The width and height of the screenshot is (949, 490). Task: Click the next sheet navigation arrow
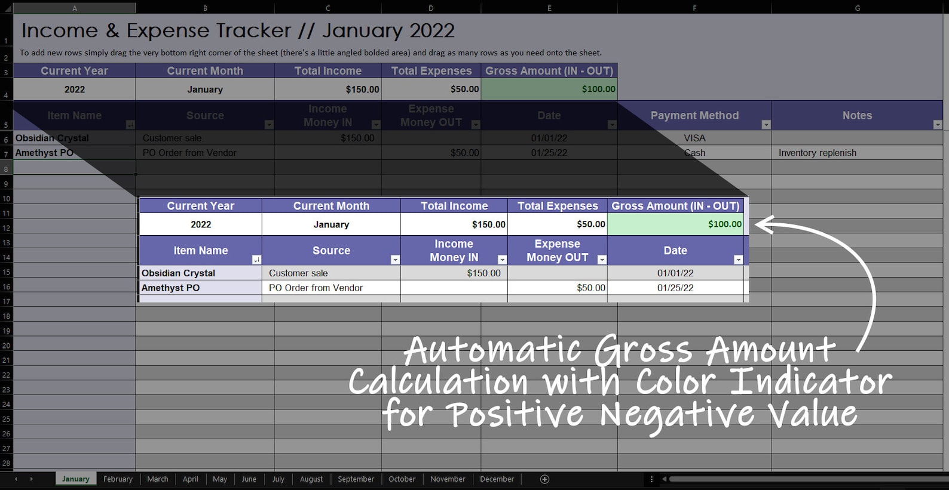click(x=31, y=479)
